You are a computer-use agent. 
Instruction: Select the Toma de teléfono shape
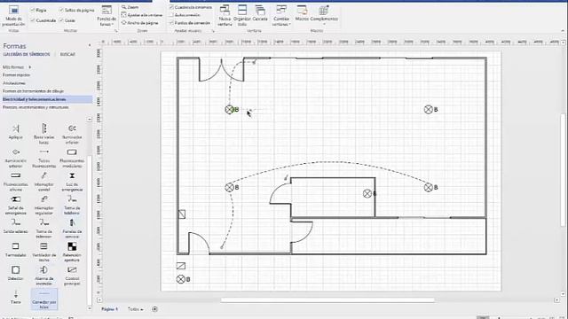point(72,205)
